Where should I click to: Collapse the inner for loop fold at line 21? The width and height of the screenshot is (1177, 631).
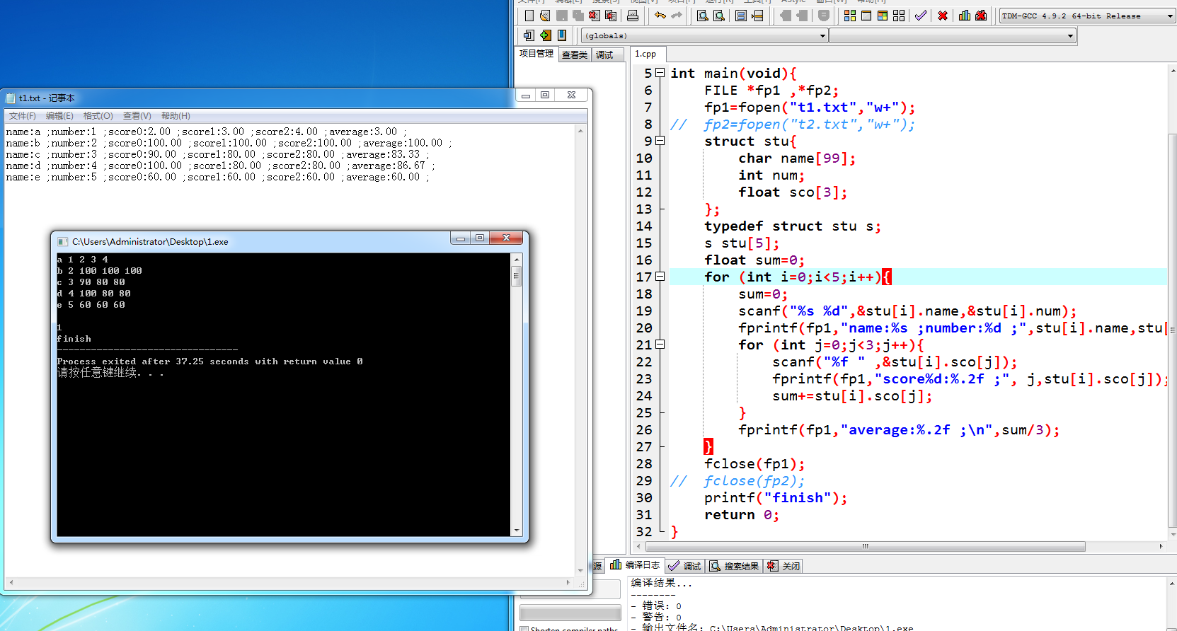coord(660,345)
